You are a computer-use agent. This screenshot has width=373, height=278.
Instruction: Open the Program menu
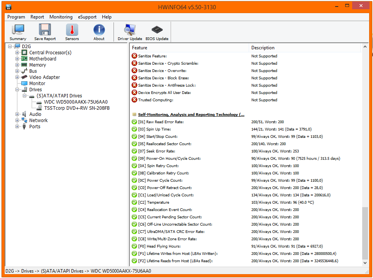16,17
